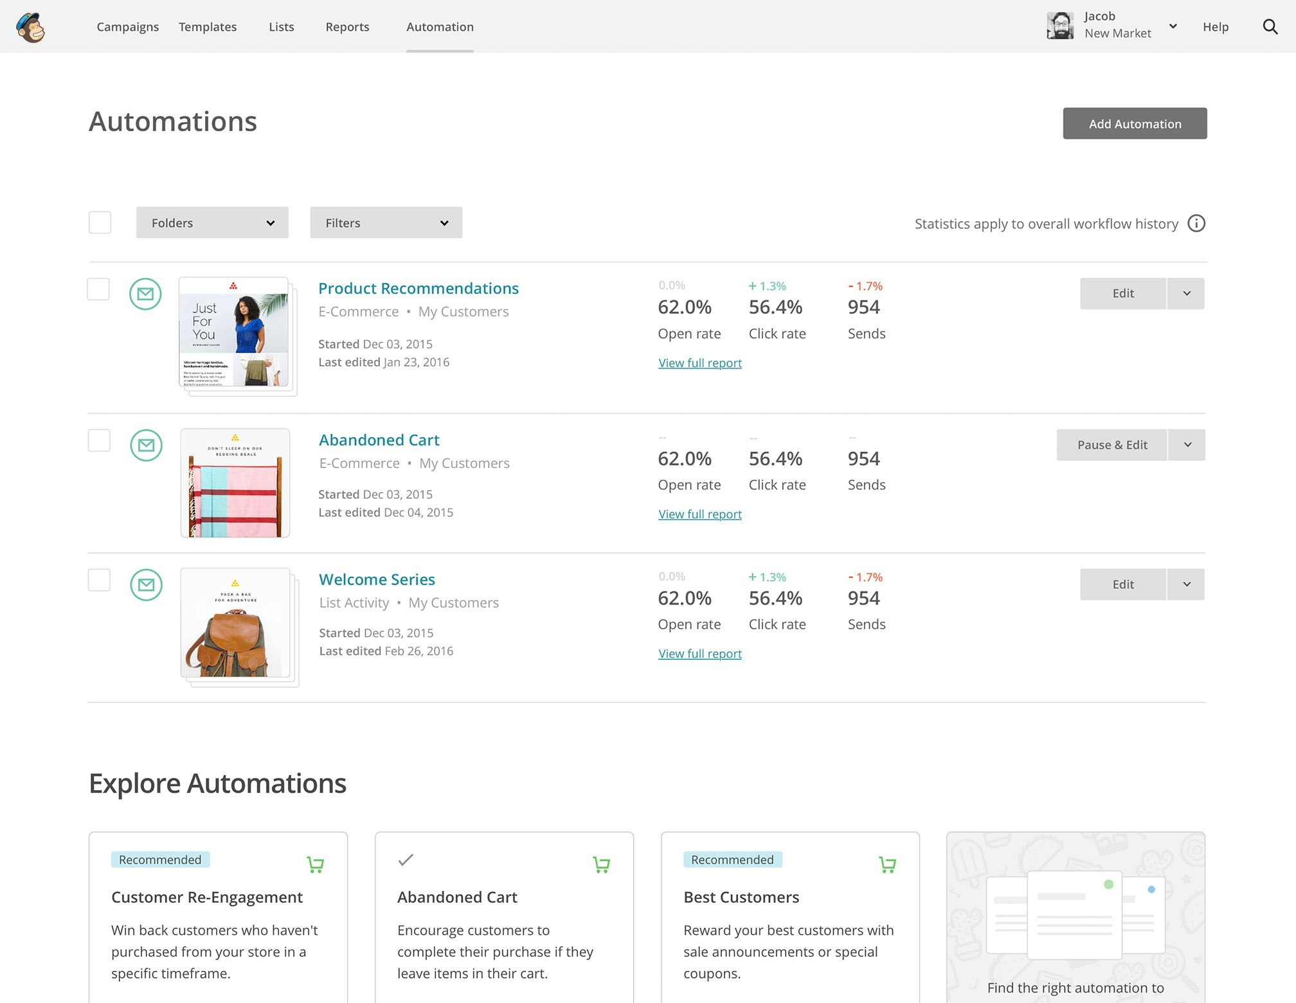Open the Abandoned Cart email thumbnail

[x=235, y=483]
